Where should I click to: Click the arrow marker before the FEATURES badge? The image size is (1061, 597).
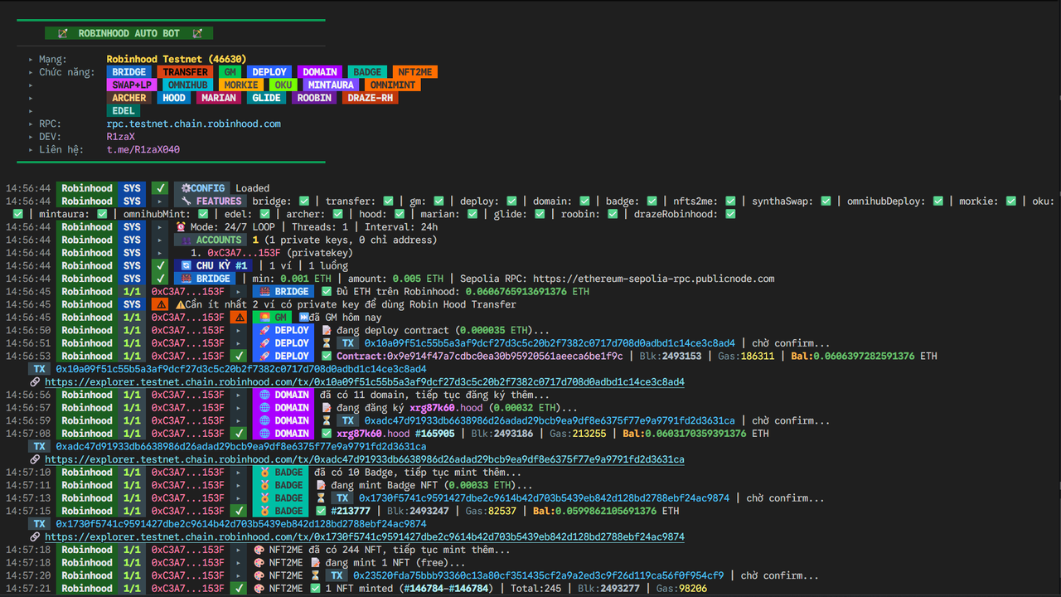point(161,201)
